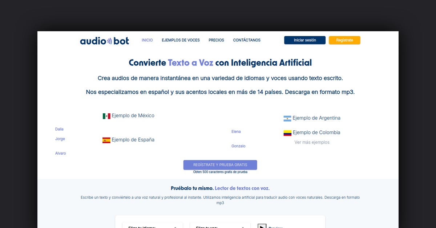Open CONTÁCTANOS from the menu
The width and height of the screenshot is (436, 228).
247,40
